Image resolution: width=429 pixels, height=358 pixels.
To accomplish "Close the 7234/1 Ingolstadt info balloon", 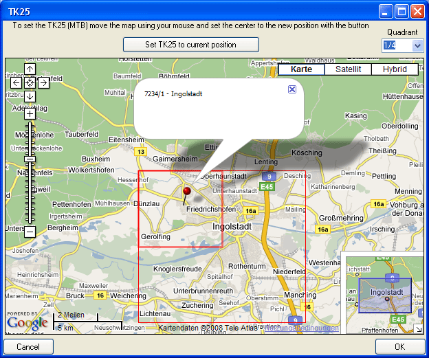I will pos(292,89).
